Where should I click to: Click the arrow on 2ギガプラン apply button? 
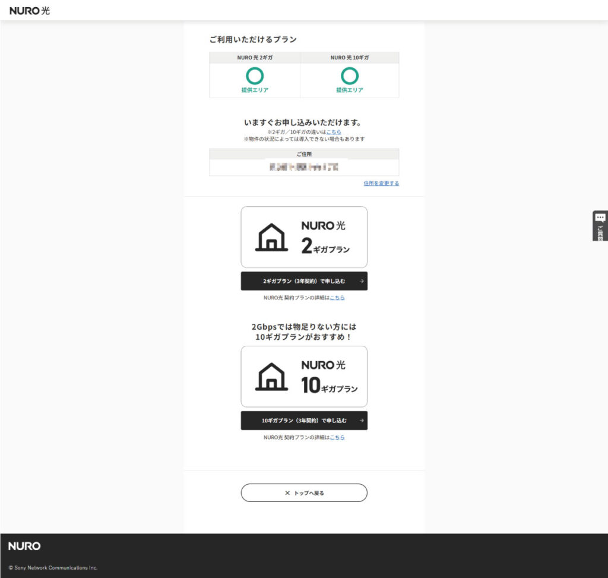(x=362, y=281)
